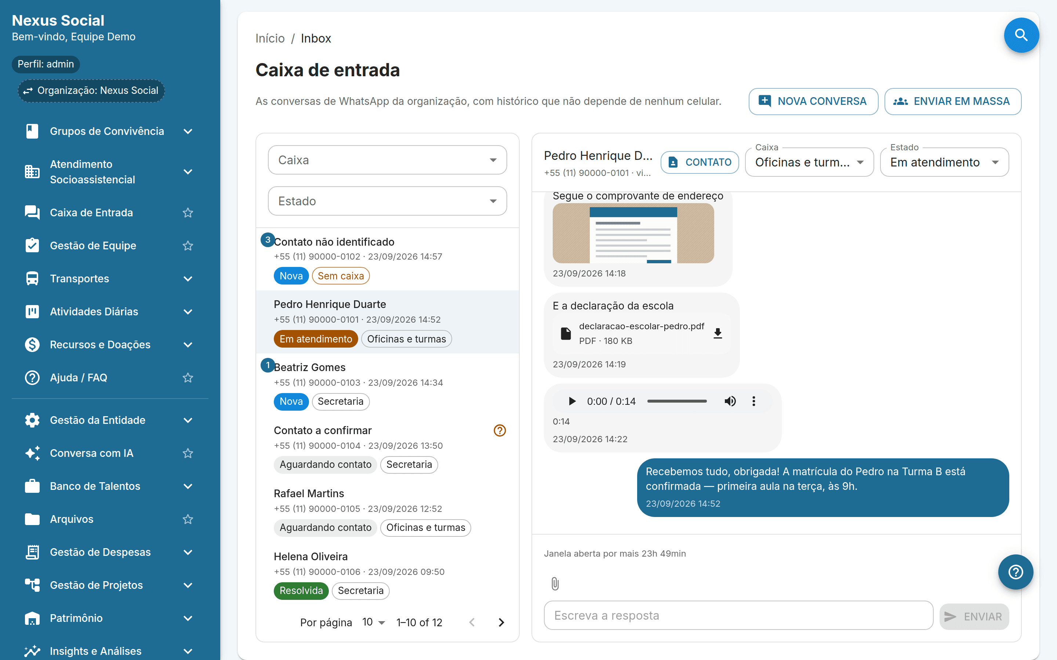Click the paperclip attachment icon

555,584
